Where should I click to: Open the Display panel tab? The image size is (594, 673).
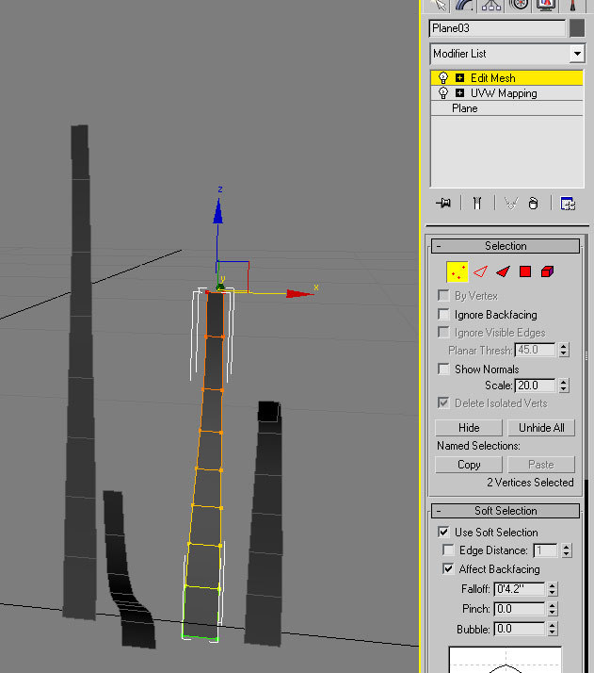[546, 5]
